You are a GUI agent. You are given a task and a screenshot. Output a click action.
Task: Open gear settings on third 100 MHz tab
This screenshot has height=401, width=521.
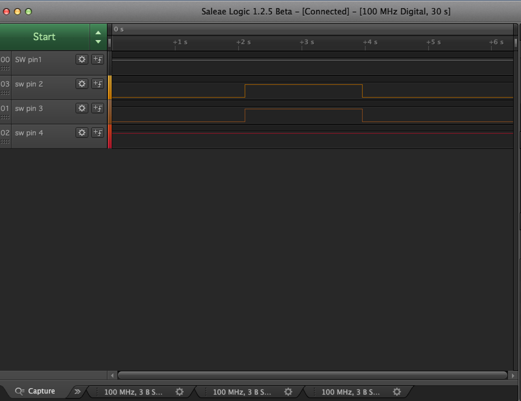(x=397, y=392)
